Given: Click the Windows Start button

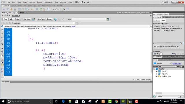Looking at the screenshot, I should tap(3, 101).
